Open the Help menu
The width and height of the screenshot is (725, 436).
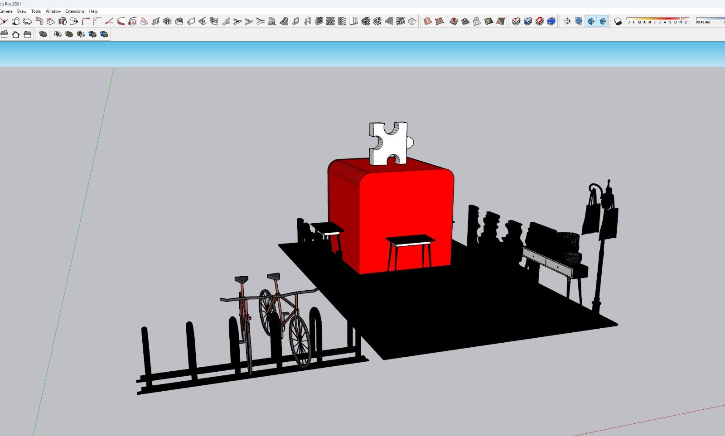click(x=93, y=11)
